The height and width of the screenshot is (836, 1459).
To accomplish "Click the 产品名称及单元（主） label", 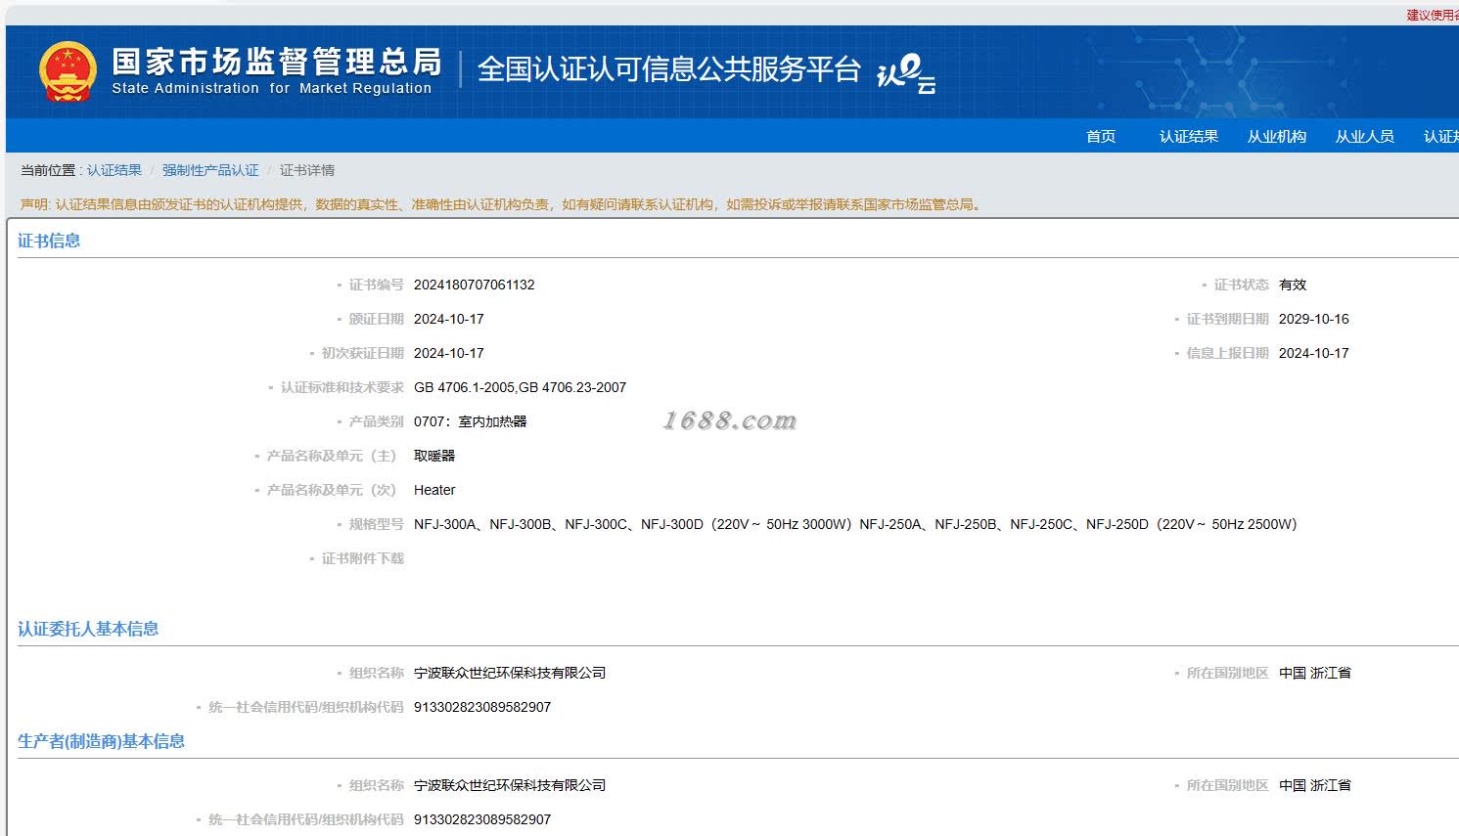I will [332, 456].
